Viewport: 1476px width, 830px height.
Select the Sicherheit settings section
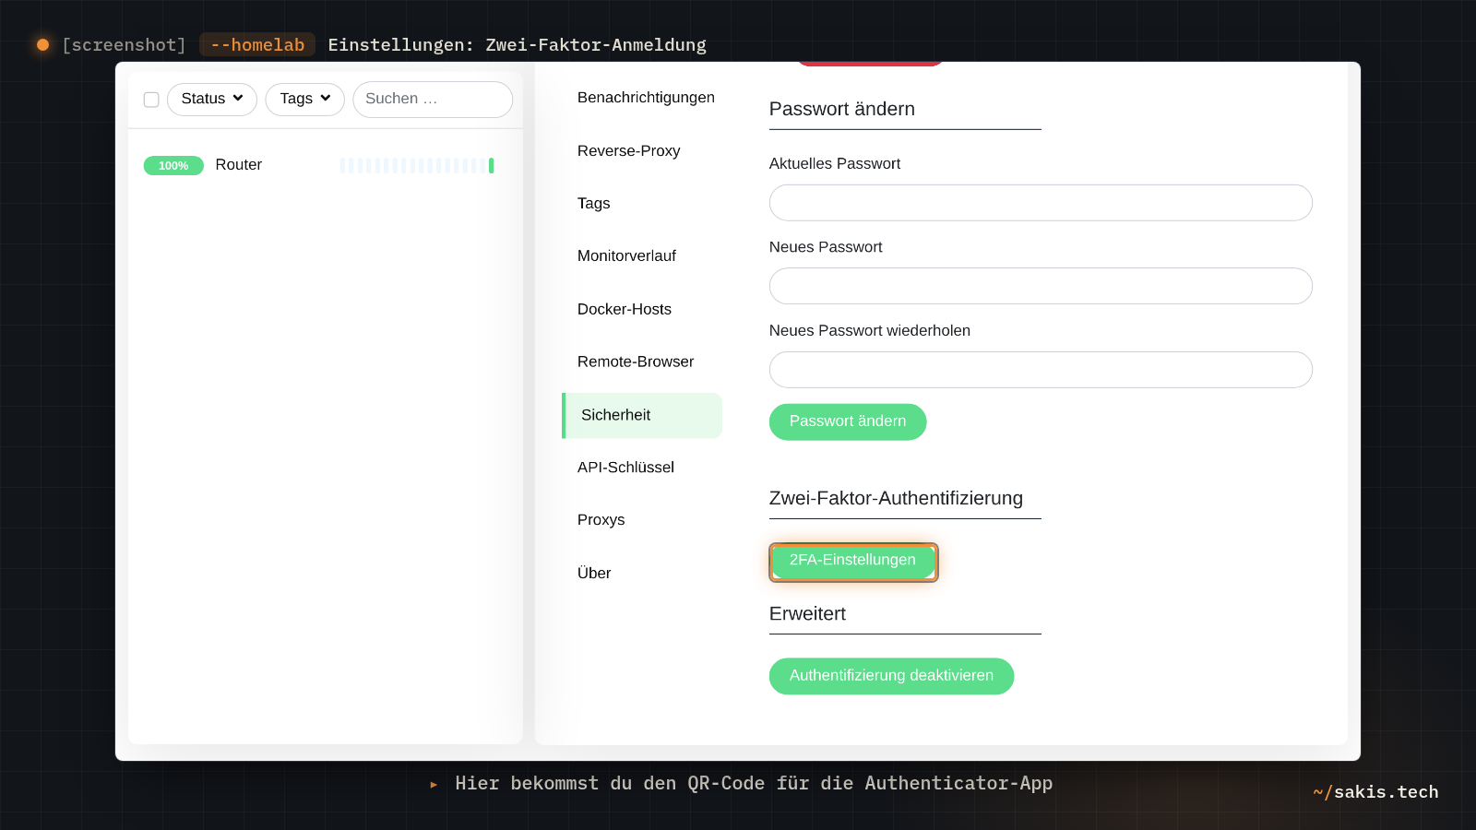(x=642, y=415)
